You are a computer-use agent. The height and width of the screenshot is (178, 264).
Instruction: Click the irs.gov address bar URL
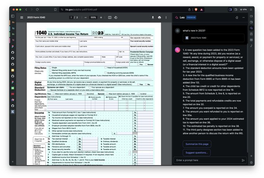click(81, 10)
